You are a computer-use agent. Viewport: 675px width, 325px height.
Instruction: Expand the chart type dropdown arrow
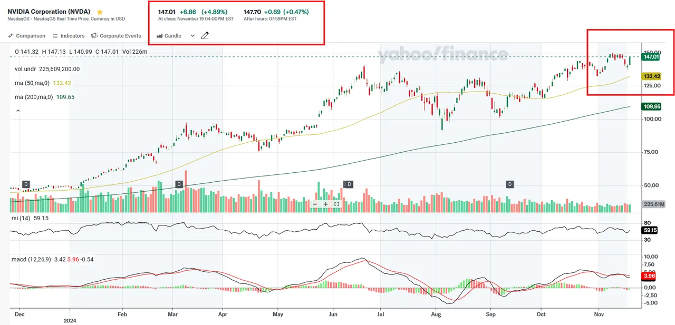tap(192, 36)
